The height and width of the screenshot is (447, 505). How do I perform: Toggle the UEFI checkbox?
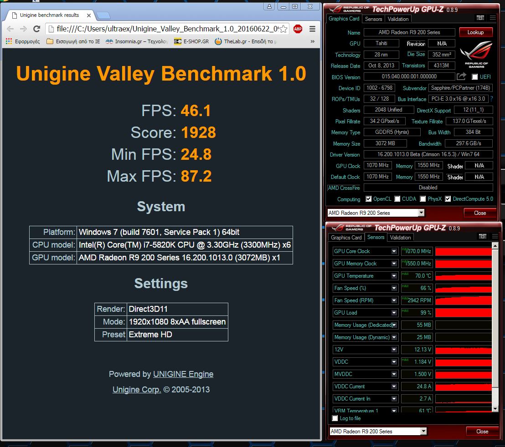coord(474,76)
